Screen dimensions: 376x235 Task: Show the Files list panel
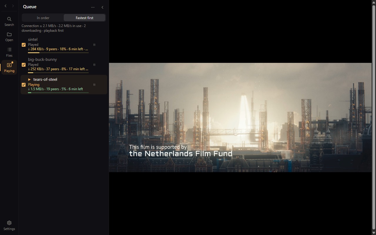click(9, 52)
